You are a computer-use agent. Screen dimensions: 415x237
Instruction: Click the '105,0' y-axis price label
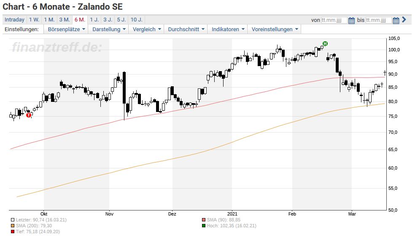[x=394, y=39]
